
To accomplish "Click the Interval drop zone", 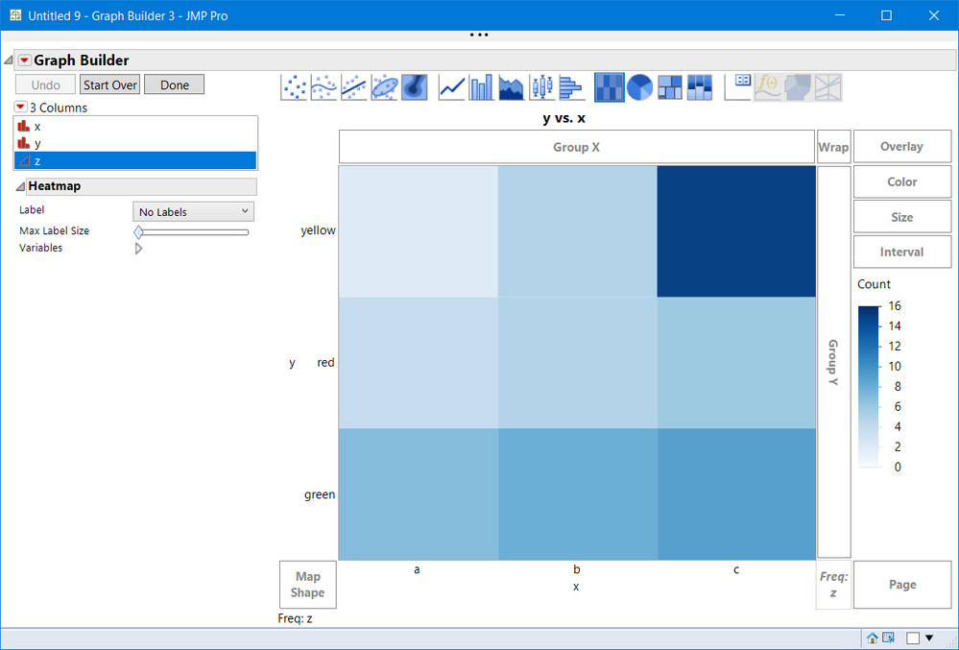I will click(902, 252).
